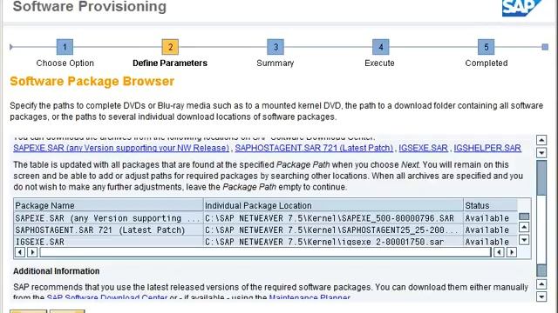
Task: Jump to step 3 Summary marker
Action: pos(276,47)
